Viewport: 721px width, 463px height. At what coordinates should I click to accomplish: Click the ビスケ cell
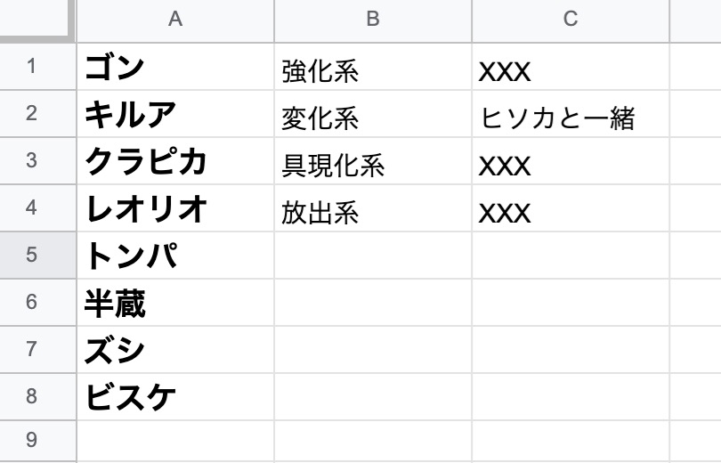[x=175, y=397]
